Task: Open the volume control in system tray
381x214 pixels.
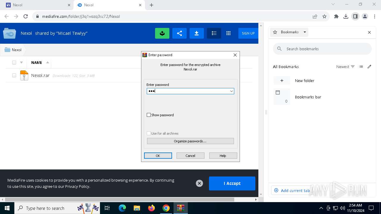Action: pyautogui.click(x=343, y=208)
